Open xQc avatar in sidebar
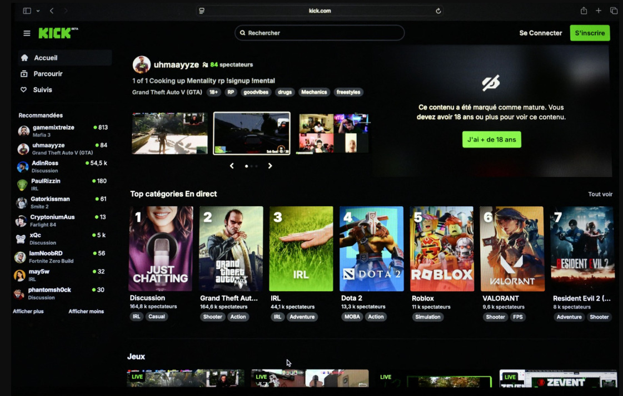Screen dimensions: 623x396 point(21,238)
